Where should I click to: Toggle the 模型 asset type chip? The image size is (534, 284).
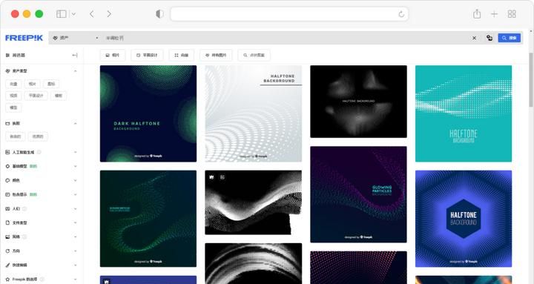coord(13,108)
